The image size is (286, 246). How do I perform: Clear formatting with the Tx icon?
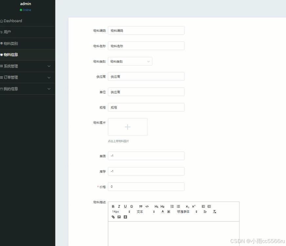click(x=215, y=212)
